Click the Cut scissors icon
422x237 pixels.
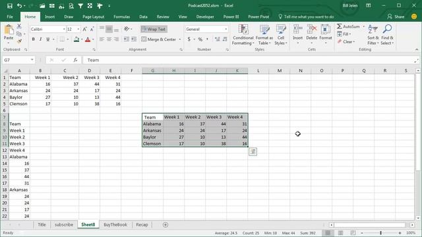coord(19,26)
